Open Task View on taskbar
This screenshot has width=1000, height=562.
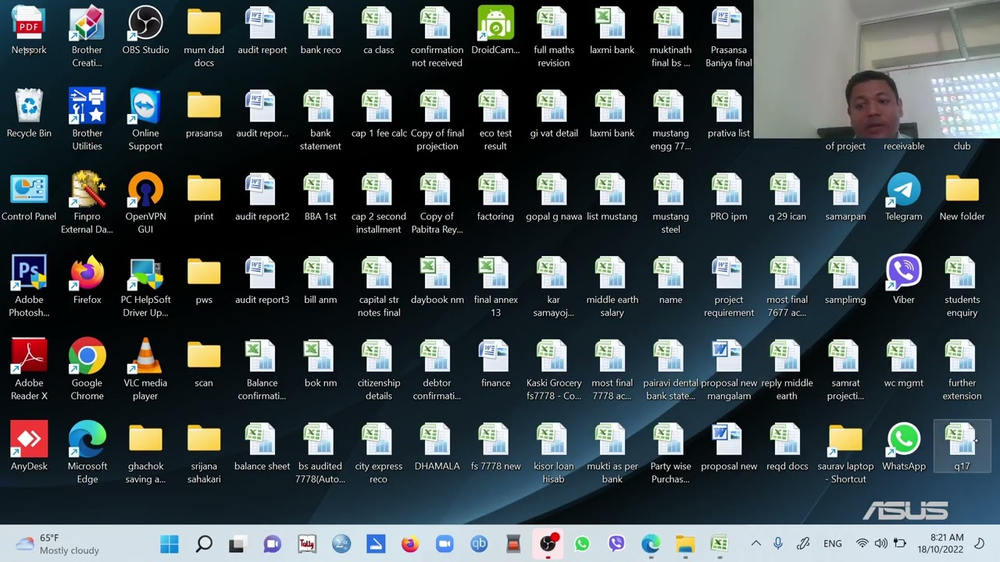[x=237, y=544]
